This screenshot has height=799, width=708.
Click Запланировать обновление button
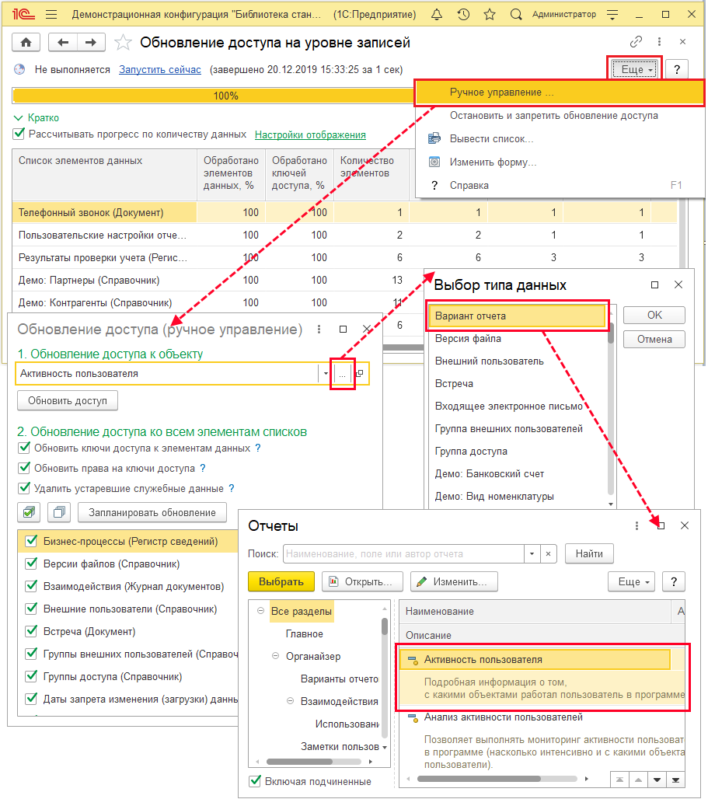click(152, 512)
